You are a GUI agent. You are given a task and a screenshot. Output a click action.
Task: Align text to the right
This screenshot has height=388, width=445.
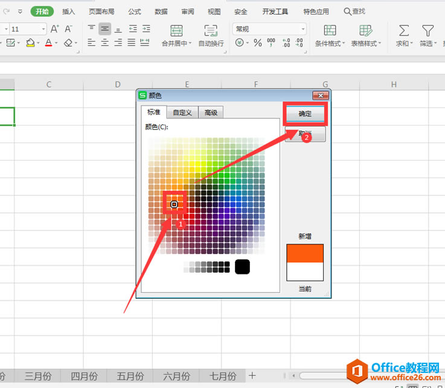pyautogui.click(x=118, y=43)
